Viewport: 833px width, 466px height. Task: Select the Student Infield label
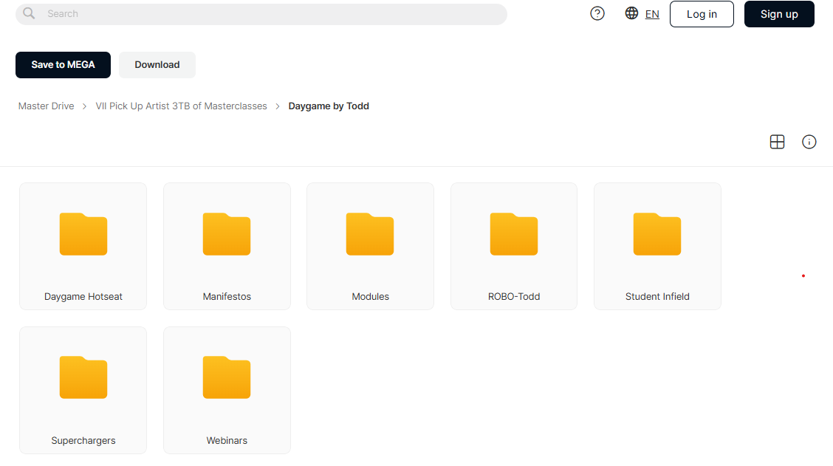[657, 296]
